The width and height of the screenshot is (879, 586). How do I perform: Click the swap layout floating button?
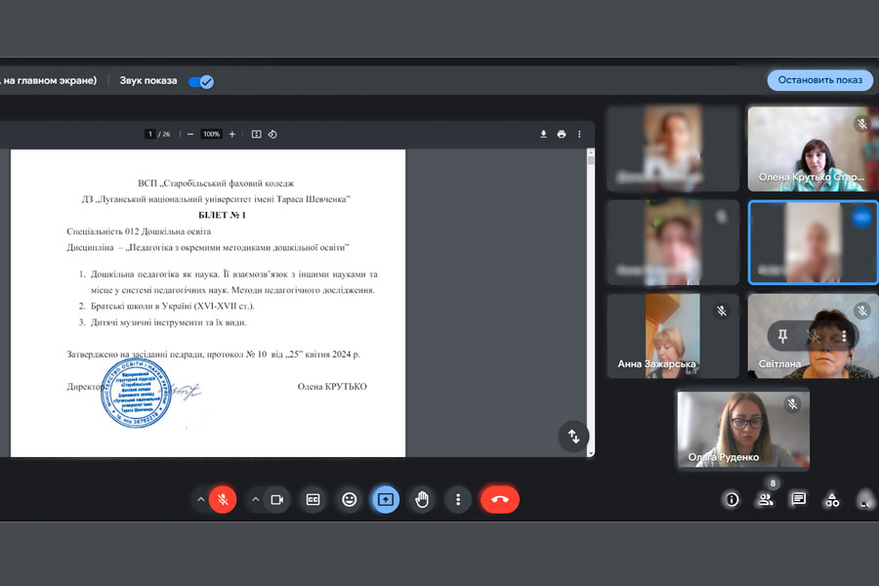coord(573,436)
